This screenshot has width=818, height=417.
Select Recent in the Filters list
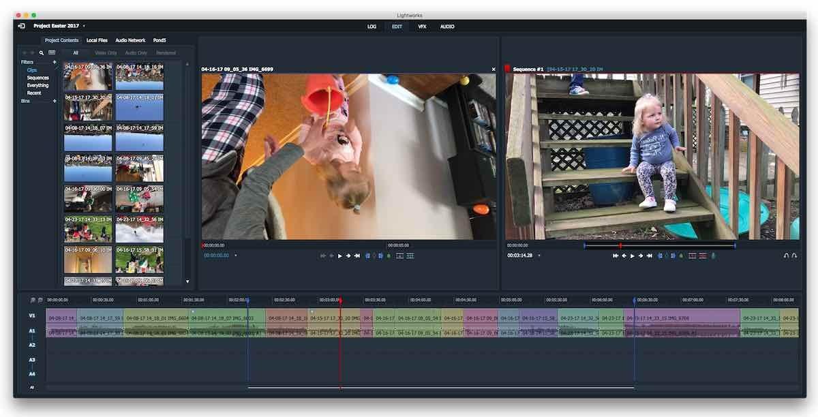(34, 93)
